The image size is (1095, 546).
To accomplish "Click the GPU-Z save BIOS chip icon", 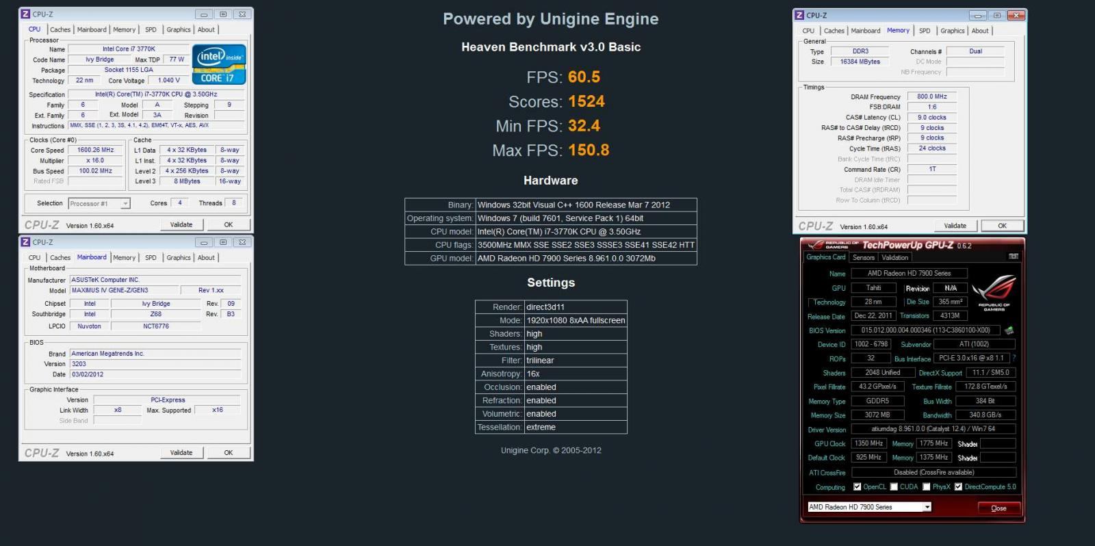I will [1009, 330].
